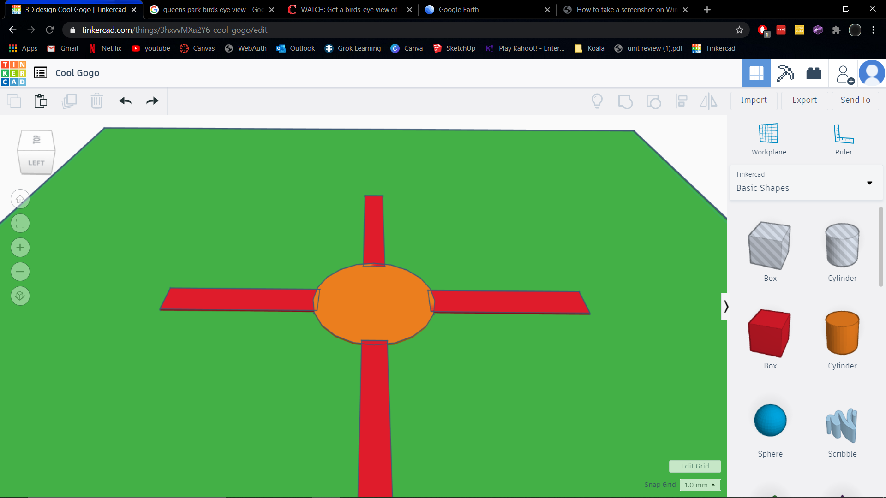Viewport: 886px width, 498px height.
Task: Zoom in with the plus button
Action: 20,248
